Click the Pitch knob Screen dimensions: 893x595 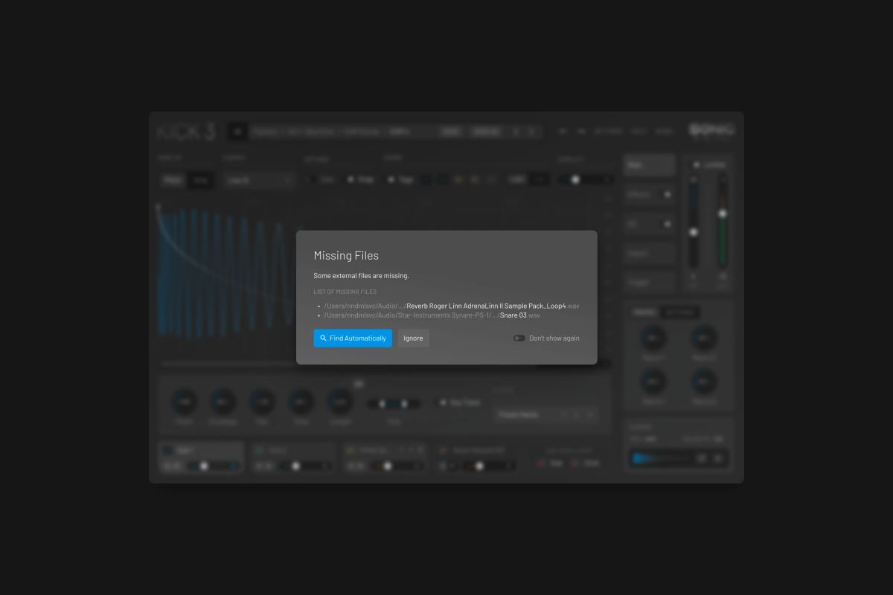(185, 402)
